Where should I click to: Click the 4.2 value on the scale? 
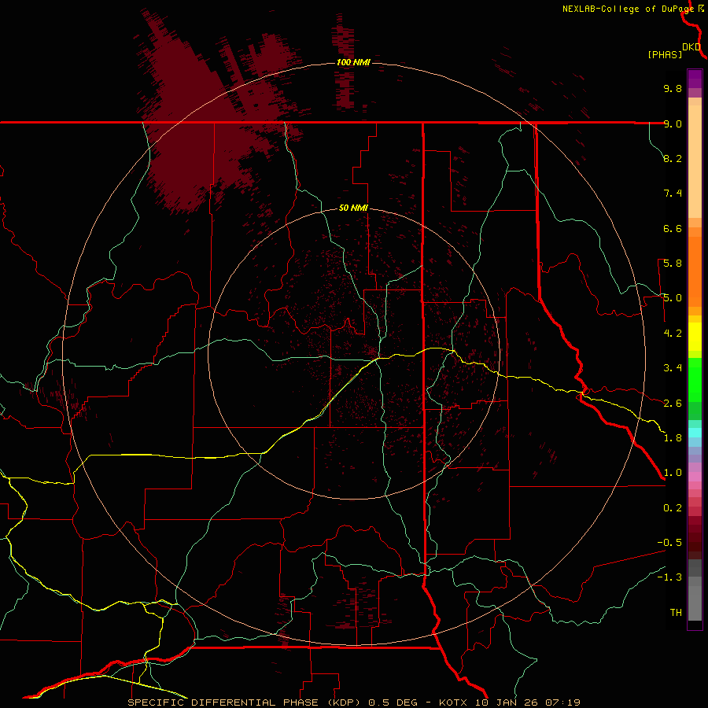click(x=673, y=334)
